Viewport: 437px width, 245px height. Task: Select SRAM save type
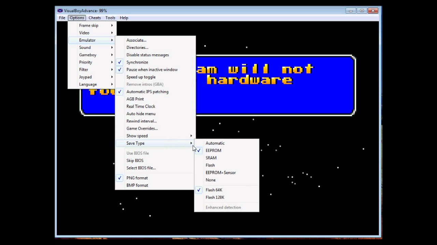[227, 158]
